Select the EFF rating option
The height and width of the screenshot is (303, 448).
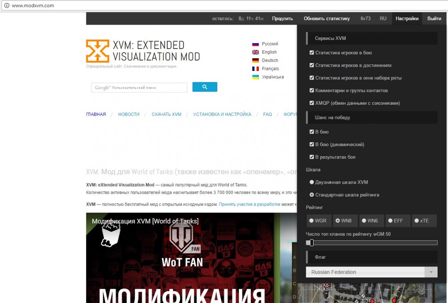click(x=397, y=221)
